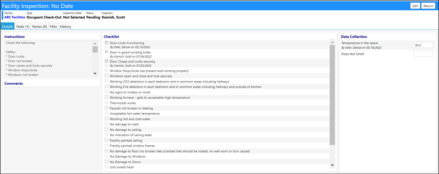
Task: Toggle Door Locks Functioning checkbox
Action: pyautogui.click(x=106, y=43)
